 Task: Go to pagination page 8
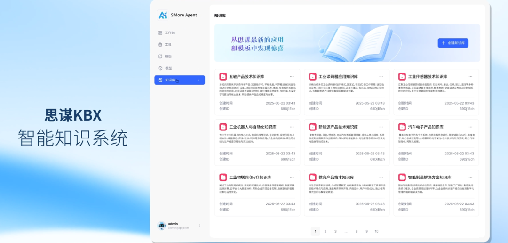tap(357, 231)
